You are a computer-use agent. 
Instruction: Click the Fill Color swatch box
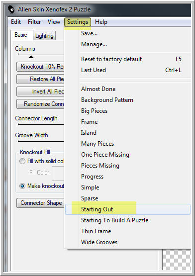(x=58, y=173)
